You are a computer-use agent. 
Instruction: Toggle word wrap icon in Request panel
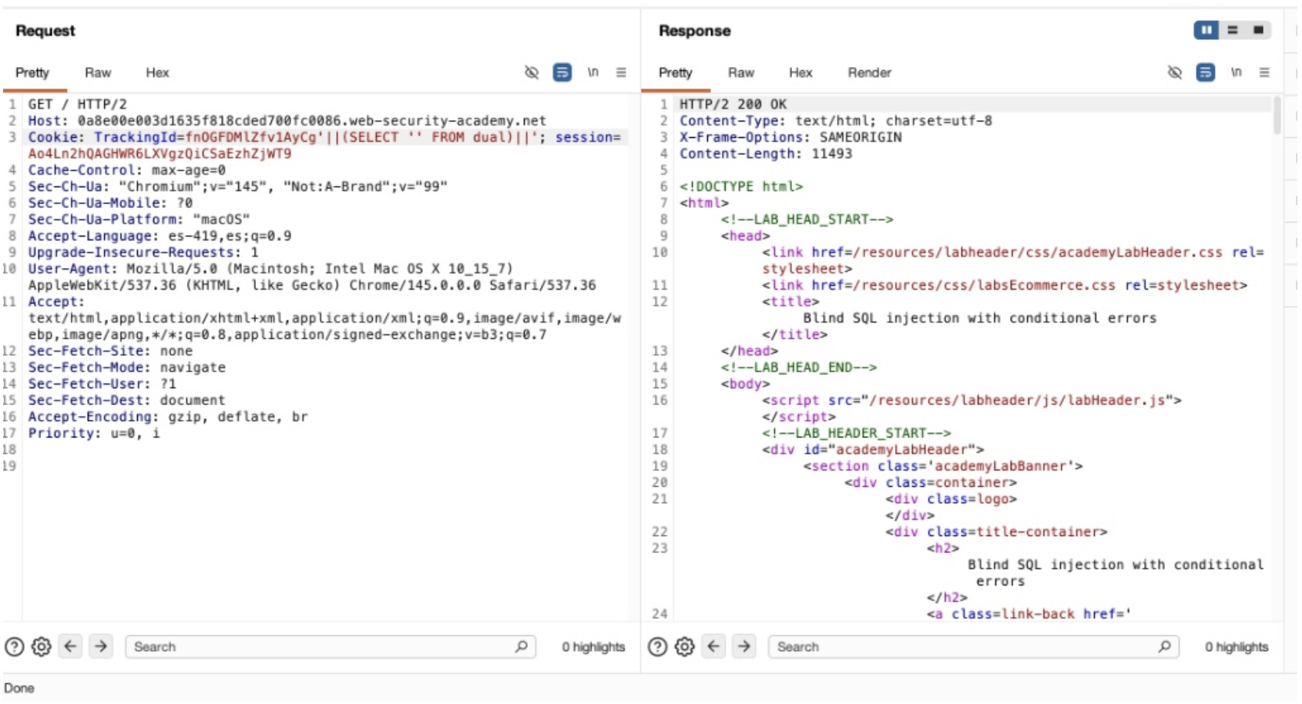(x=562, y=72)
